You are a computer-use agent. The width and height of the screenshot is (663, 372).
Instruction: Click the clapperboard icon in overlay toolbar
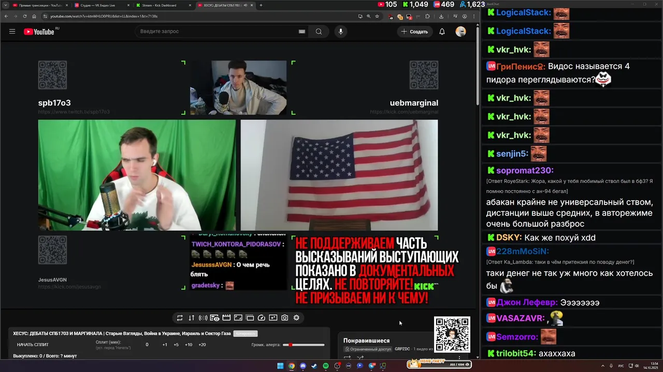[226, 318]
